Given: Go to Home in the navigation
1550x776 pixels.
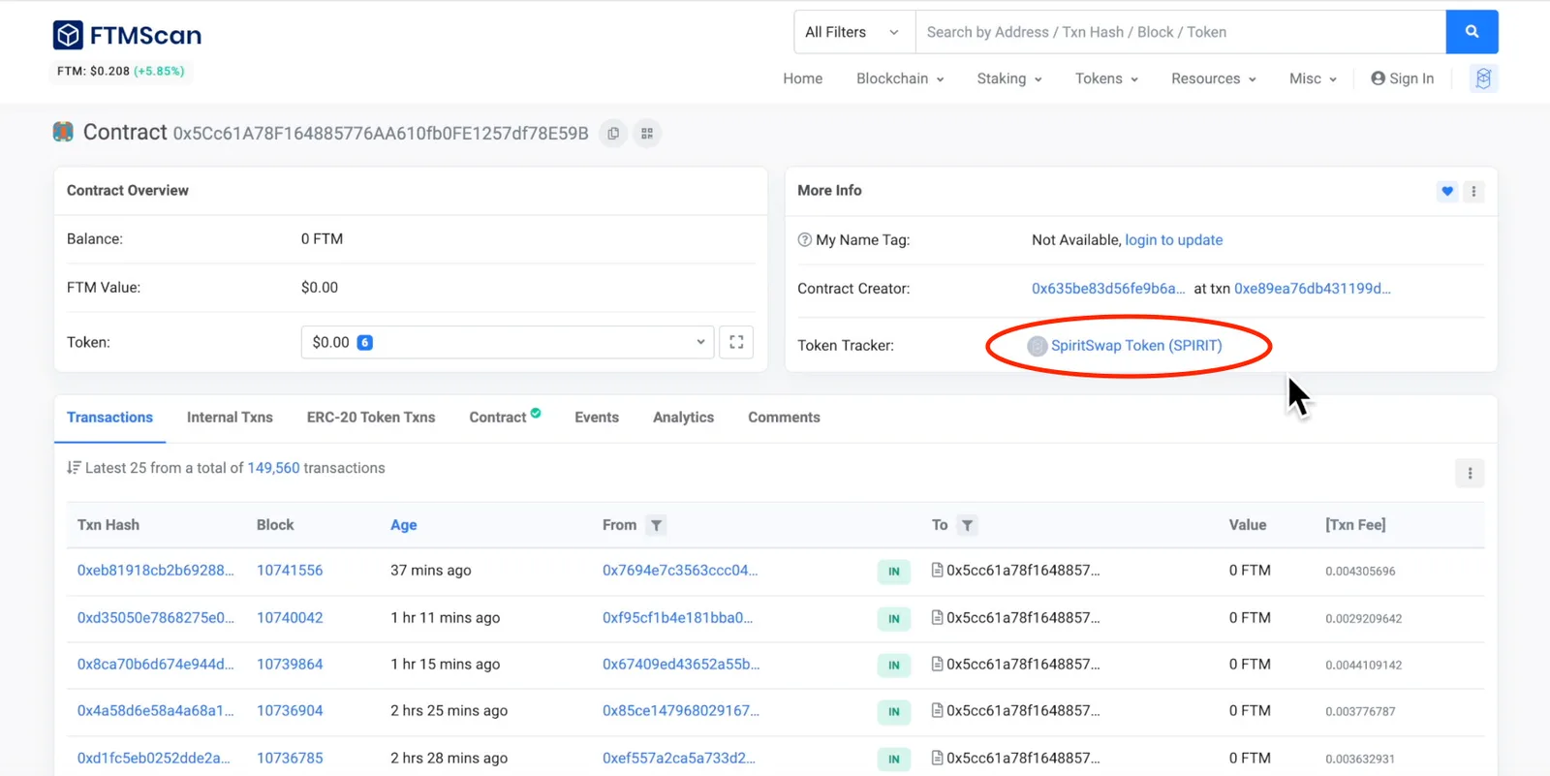Looking at the screenshot, I should 803,78.
